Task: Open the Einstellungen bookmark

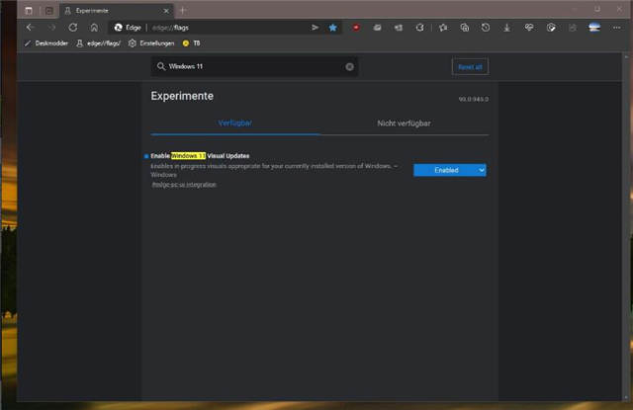Action: pyautogui.click(x=151, y=43)
